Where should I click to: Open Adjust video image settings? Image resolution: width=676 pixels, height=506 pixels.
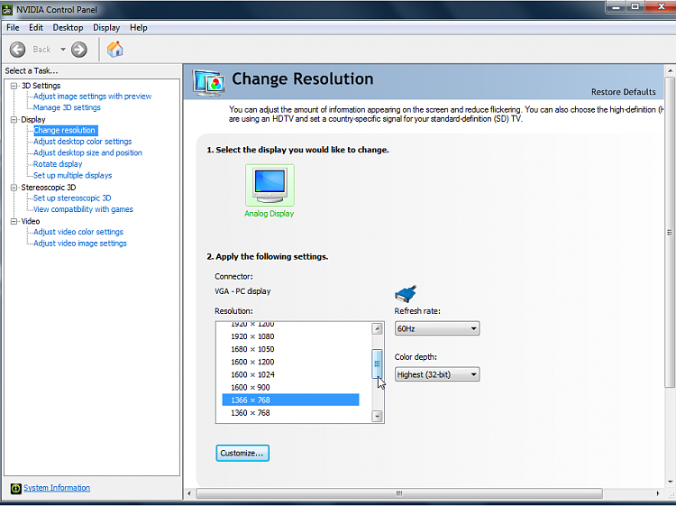point(79,244)
